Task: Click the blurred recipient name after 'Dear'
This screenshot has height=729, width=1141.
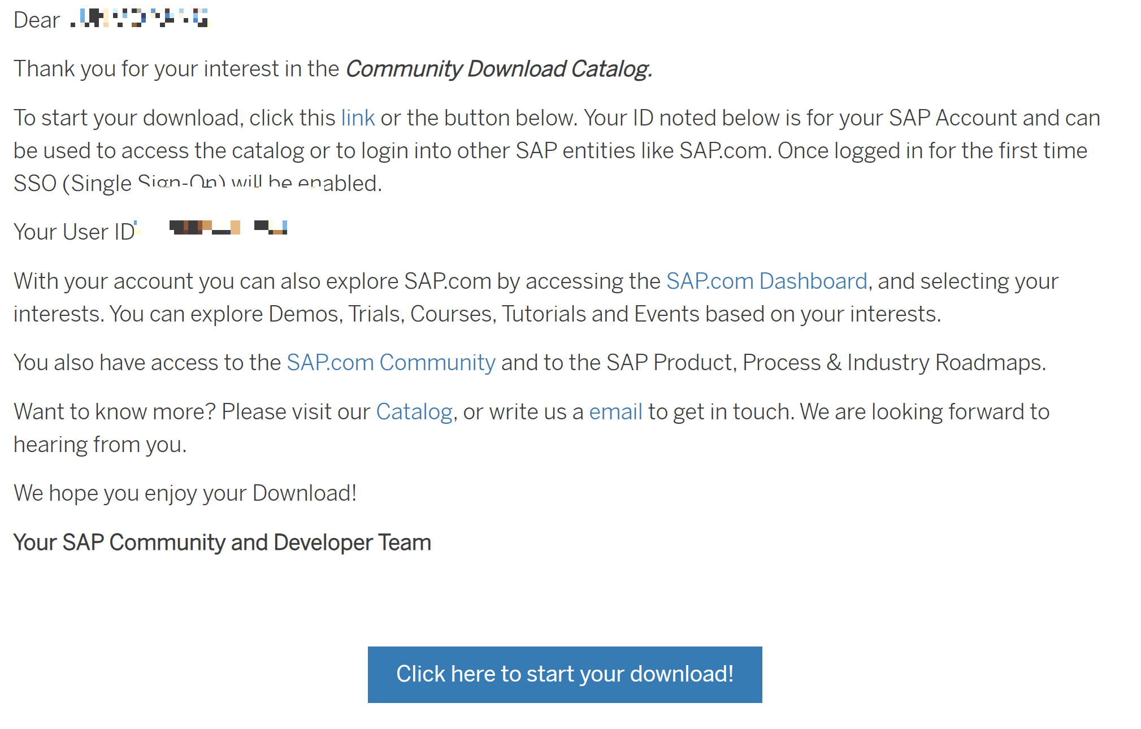Action: click(140, 19)
